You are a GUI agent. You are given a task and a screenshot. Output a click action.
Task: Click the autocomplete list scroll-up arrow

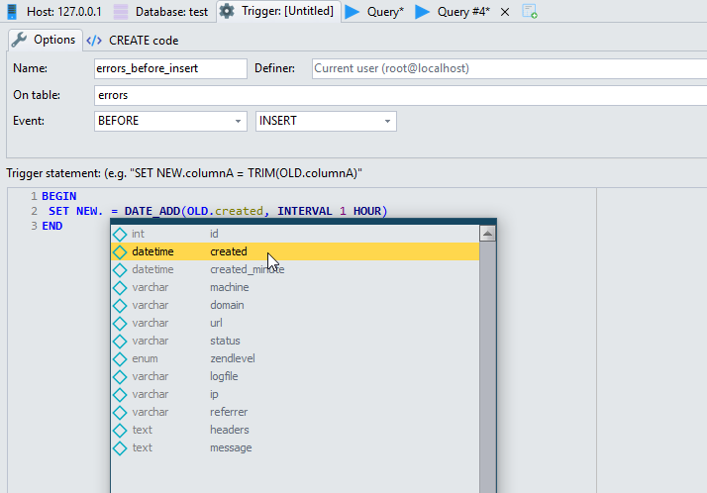click(x=487, y=235)
